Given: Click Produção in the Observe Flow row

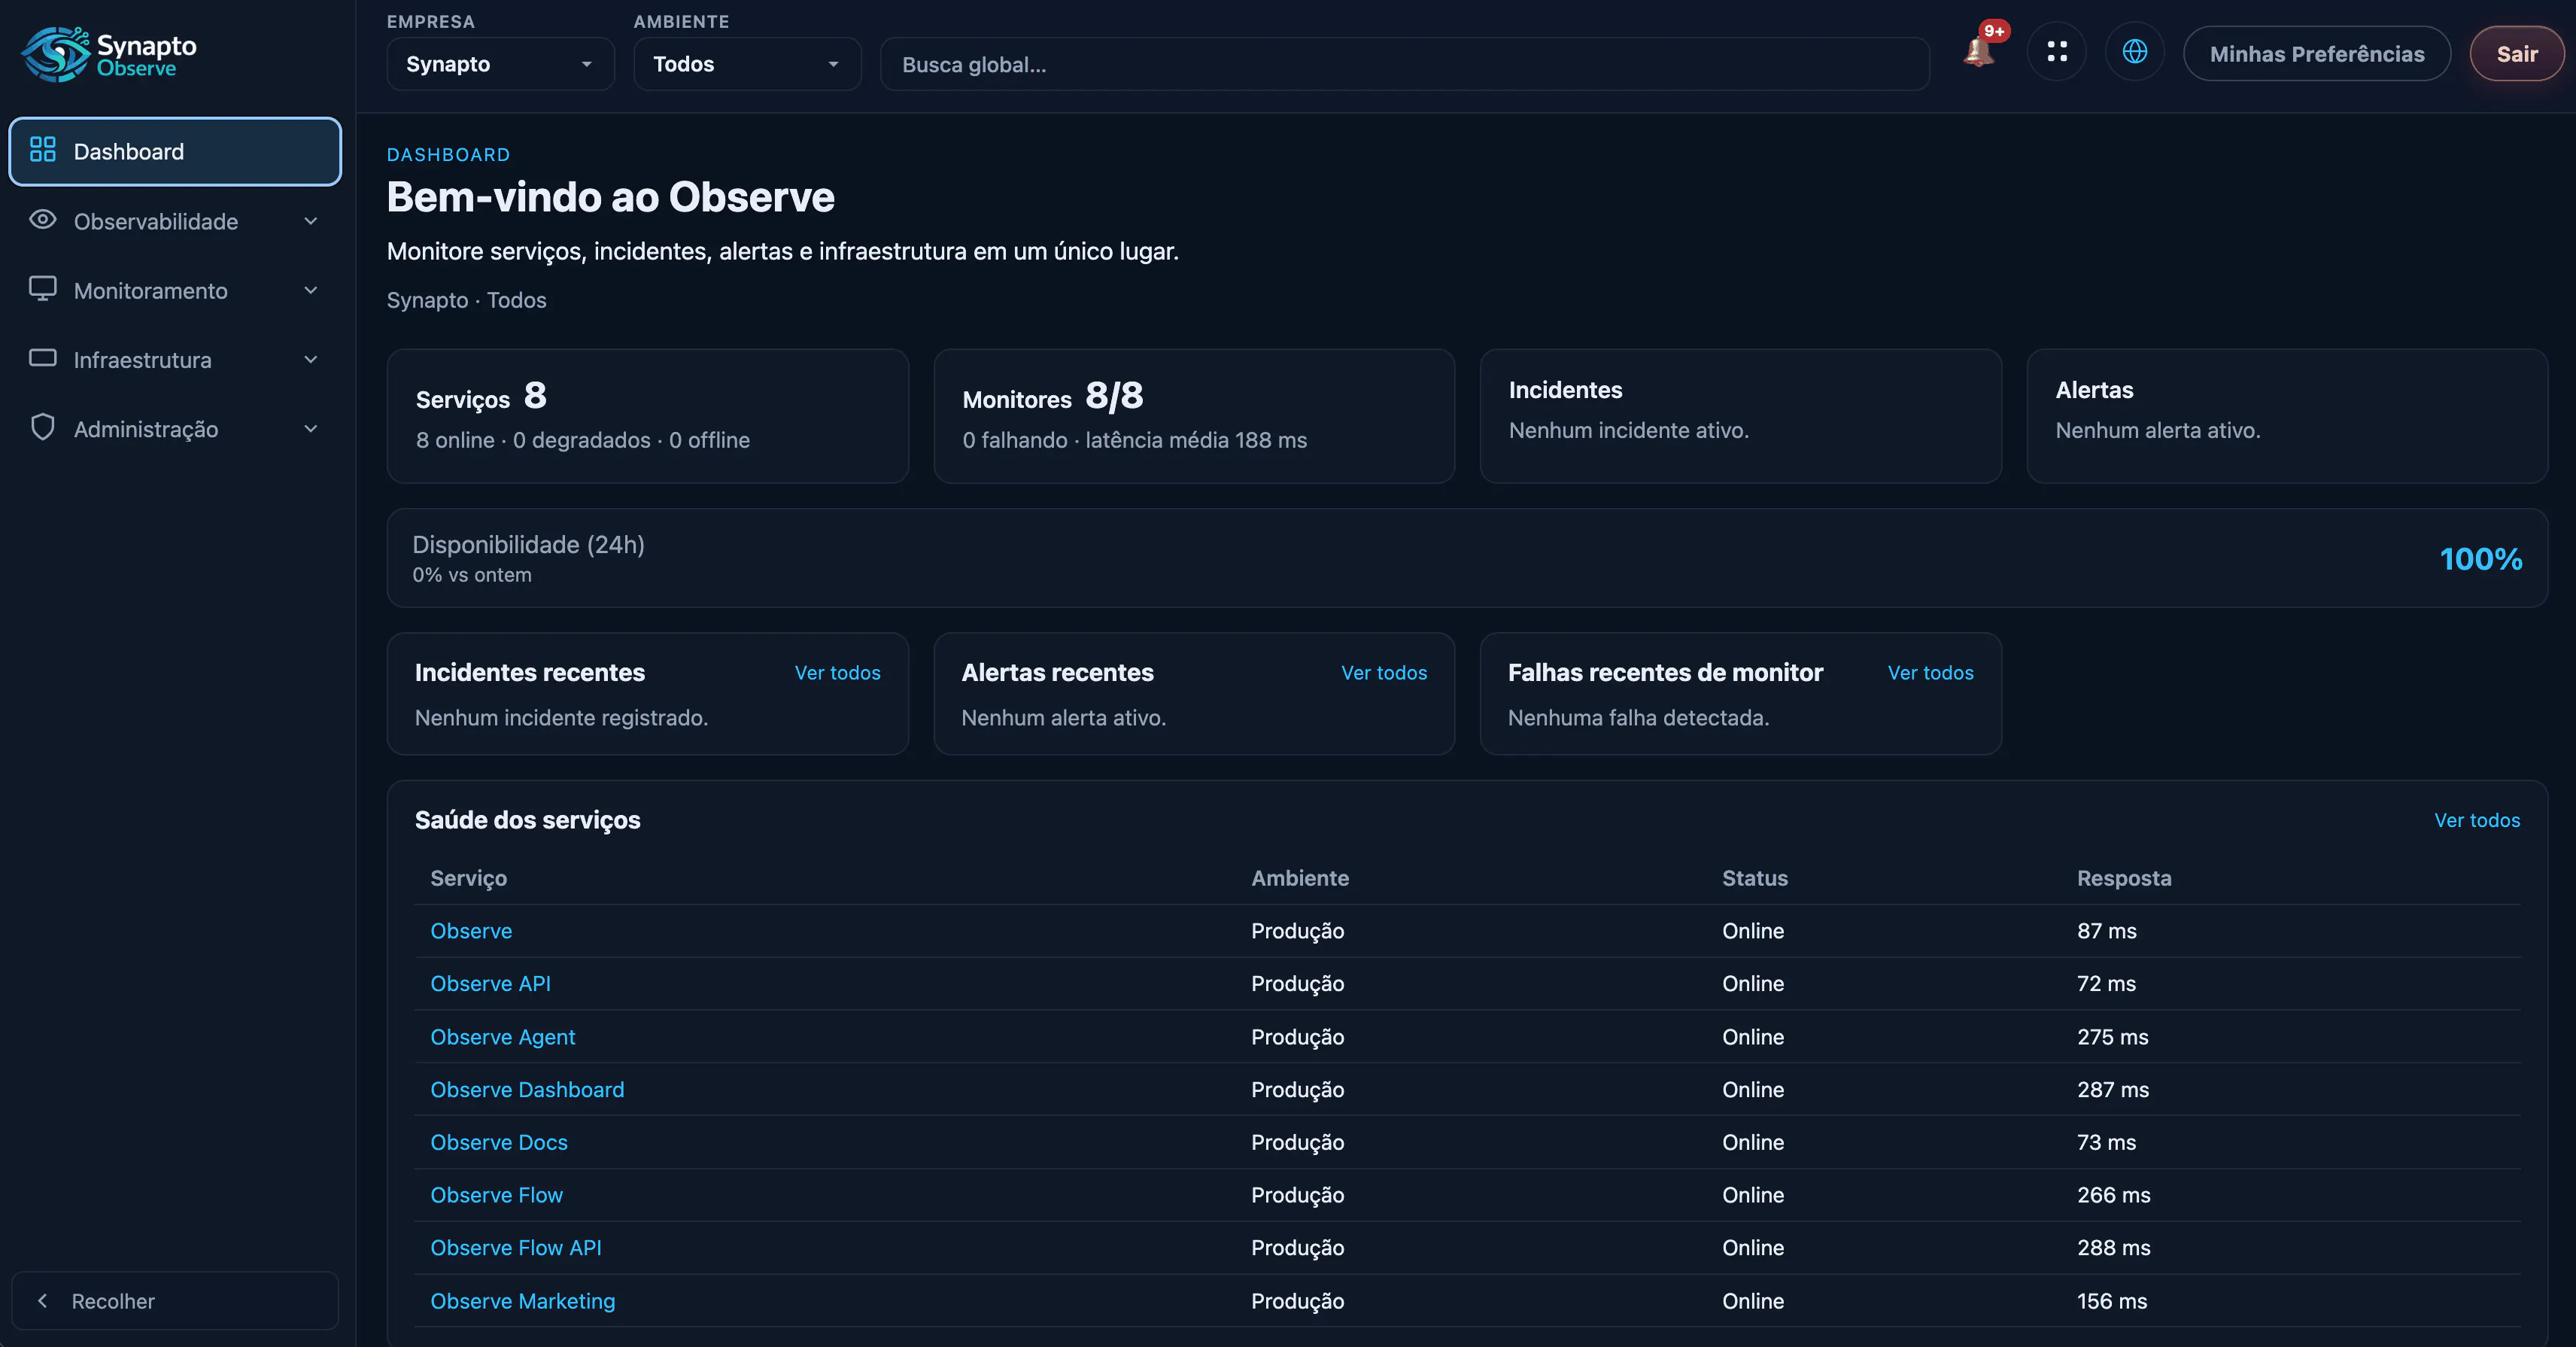Looking at the screenshot, I should 1298,1195.
